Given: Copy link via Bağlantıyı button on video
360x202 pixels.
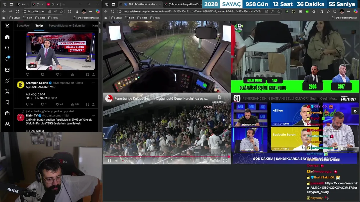Looking at the screenshot, I should (x=219, y=99).
